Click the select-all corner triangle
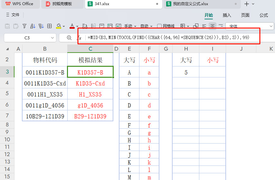The height and width of the screenshot is (180, 275). [7, 49]
